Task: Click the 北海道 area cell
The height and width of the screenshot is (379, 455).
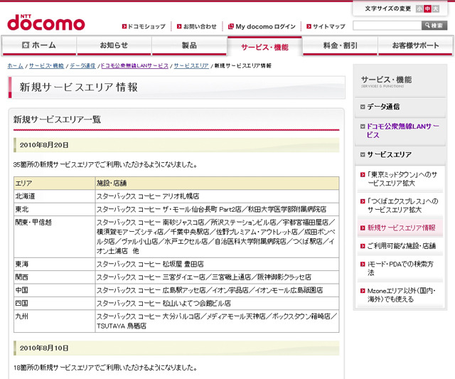Action: tap(54, 196)
